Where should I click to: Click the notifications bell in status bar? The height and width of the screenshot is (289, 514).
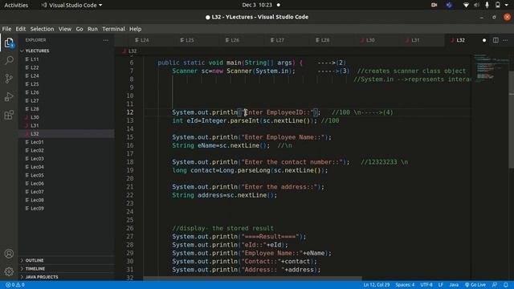tap(506, 285)
